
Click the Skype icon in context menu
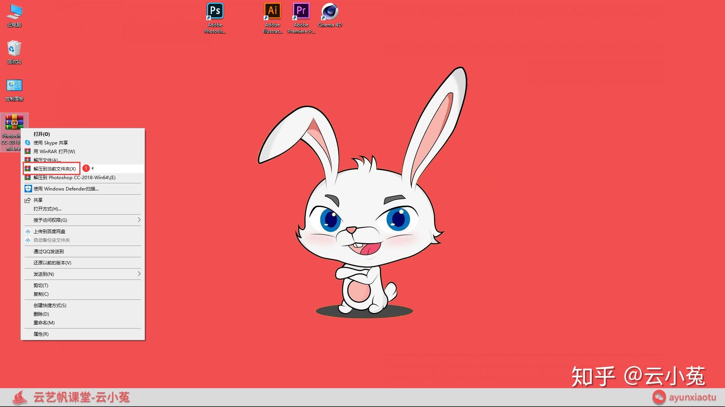click(28, 143)
